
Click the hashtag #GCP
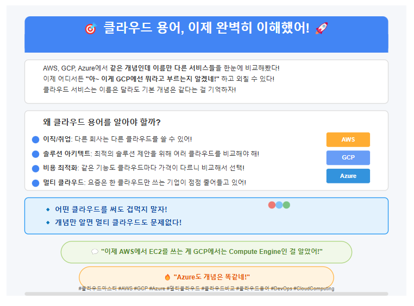[x=141, y=289]
